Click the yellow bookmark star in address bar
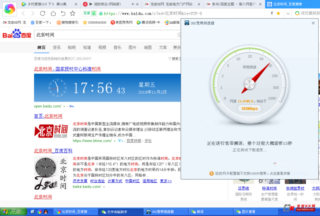Screen dimensions: 320x216 click(278, 13)
